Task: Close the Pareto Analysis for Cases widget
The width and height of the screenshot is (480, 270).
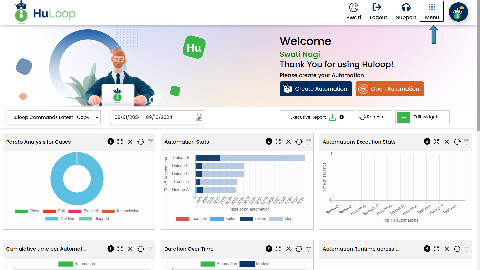Action: (x=130, y=142)
